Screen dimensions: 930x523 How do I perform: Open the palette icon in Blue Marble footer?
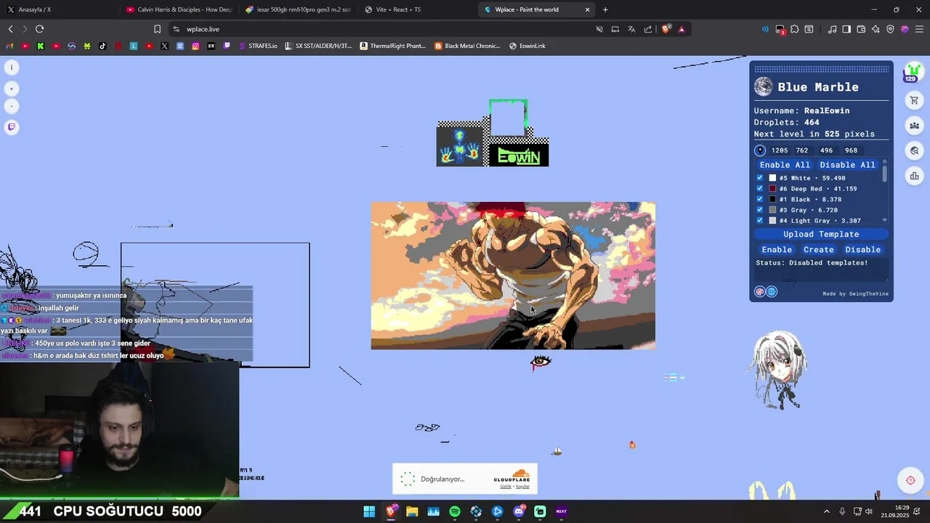(x=760, y=292)
